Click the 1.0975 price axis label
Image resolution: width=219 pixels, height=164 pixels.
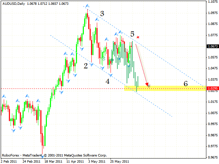[212, 13]
